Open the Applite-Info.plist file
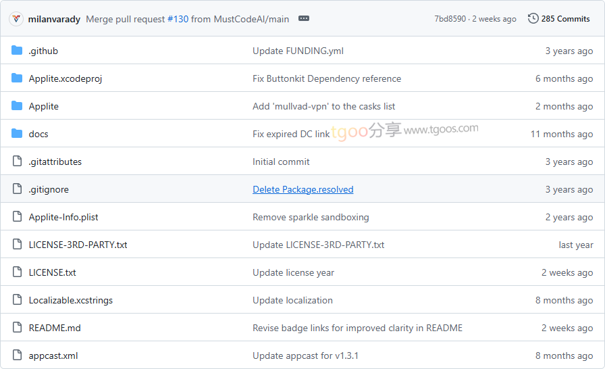Screen dimensions: 605x369 tap(63, 217)
